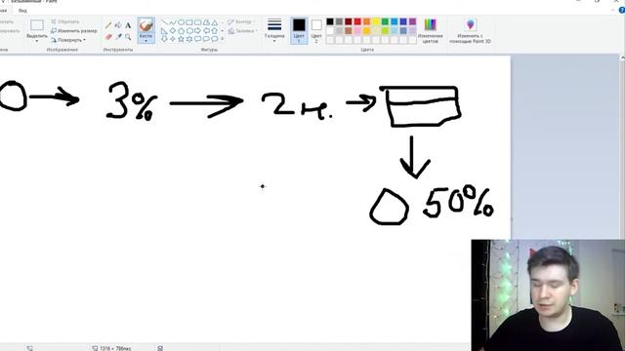Screen dimensions: 625x351
Task: Choose the Left arrow shape
Action: [x=206, y=30]
